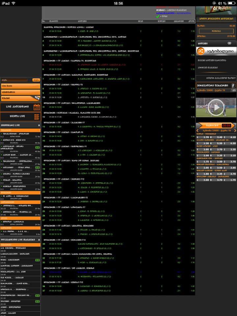Open the live match with score 32:23
237x316 pixels.
20,207
